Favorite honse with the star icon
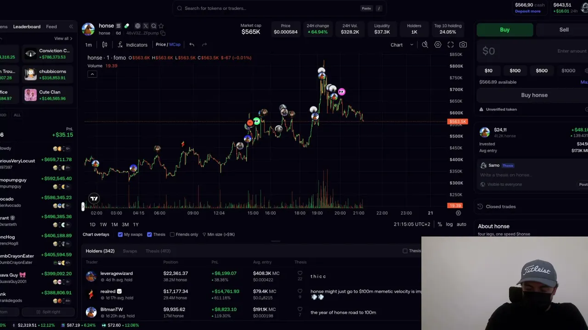 coord(161,26)
